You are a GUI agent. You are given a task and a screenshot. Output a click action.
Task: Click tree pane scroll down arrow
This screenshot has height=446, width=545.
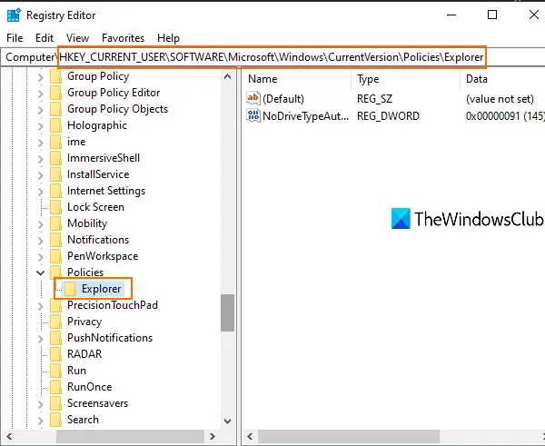228,421
